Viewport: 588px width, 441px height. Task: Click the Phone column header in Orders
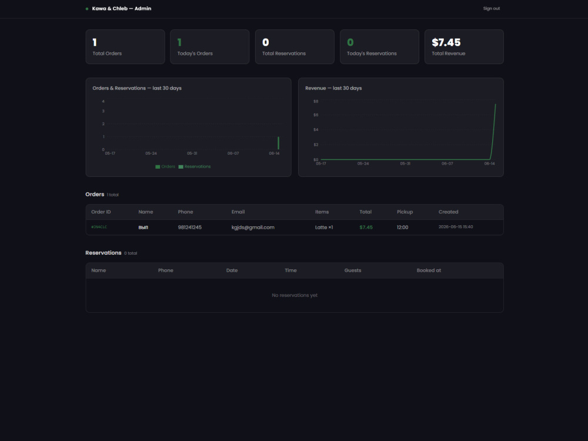(x=185, y=212)
